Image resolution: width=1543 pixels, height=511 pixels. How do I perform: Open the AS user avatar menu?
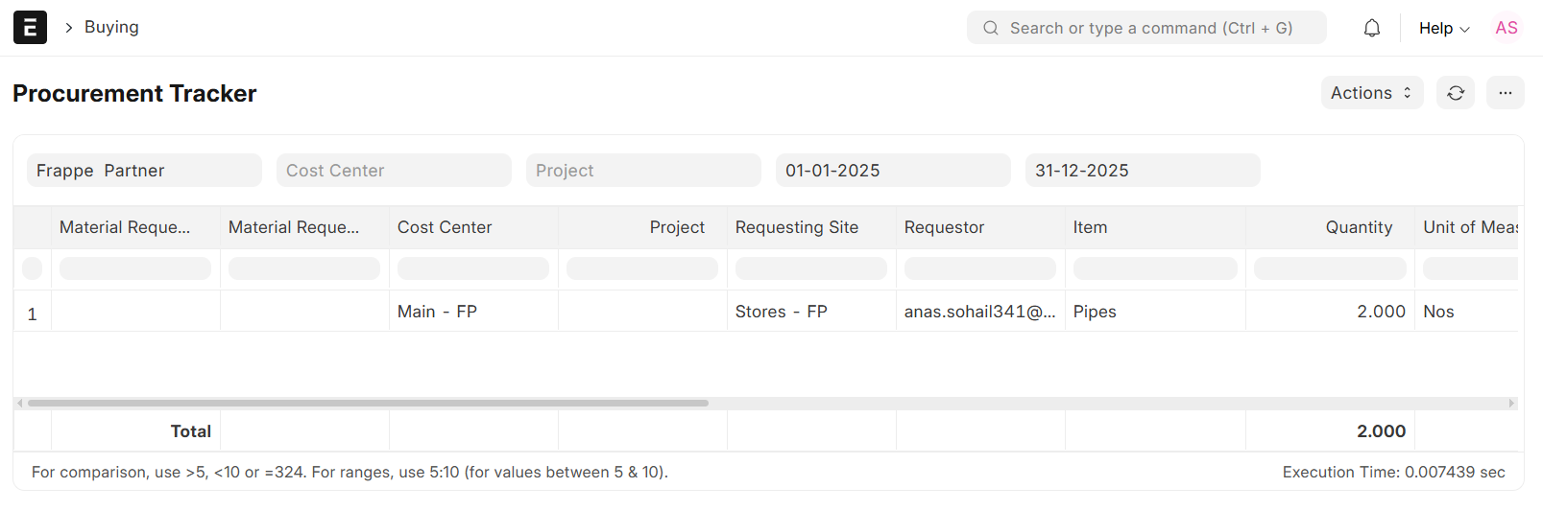(x=1507, y=28)
